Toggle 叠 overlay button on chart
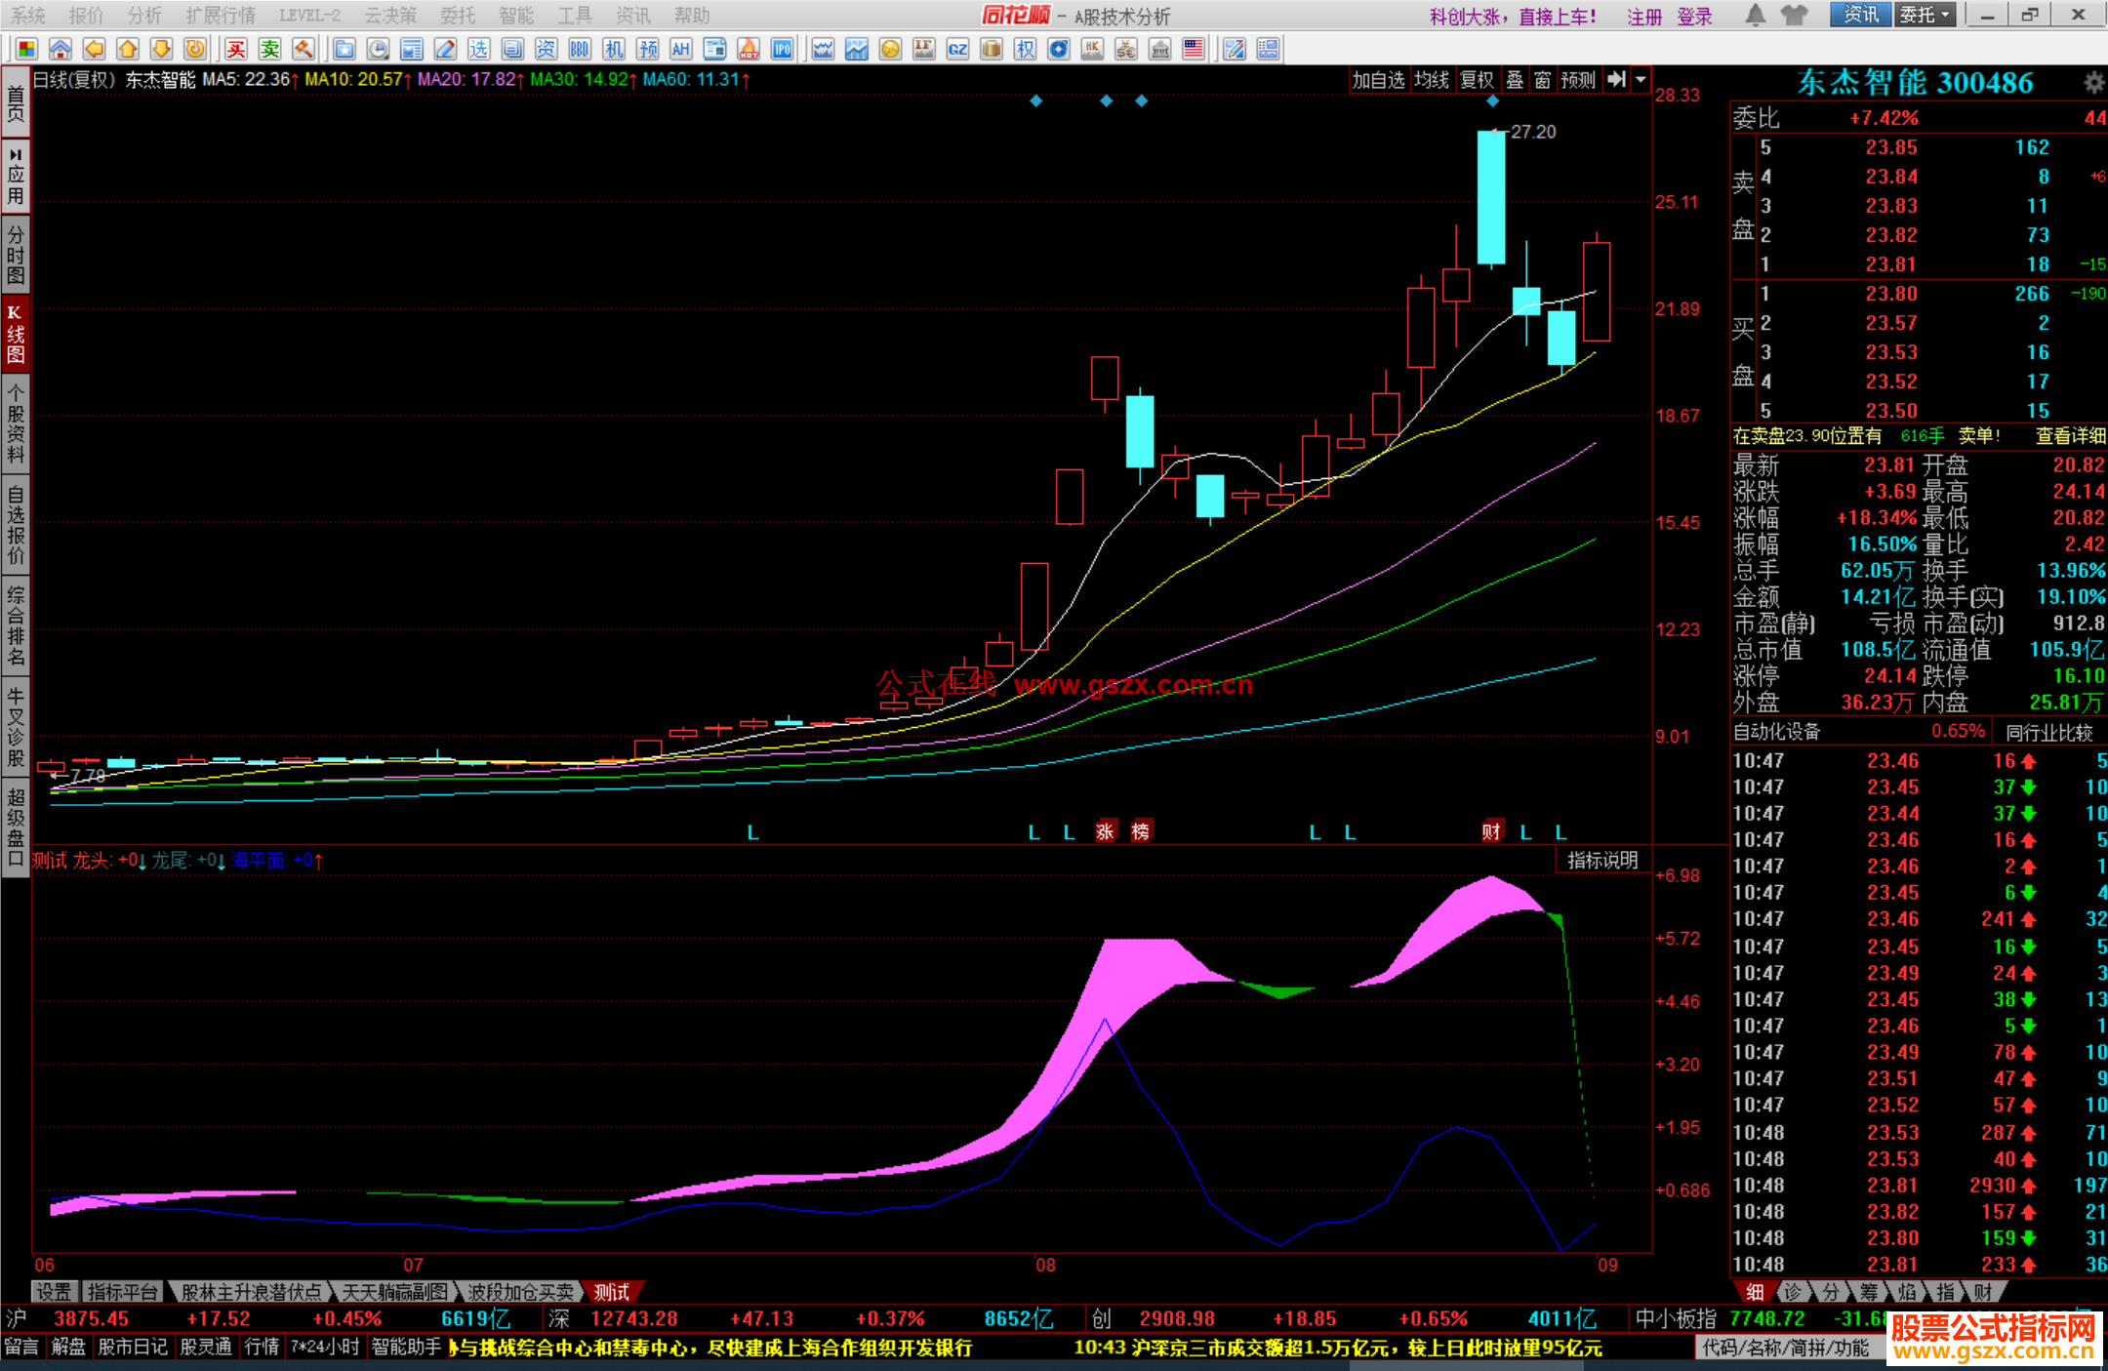 point(1515,80)
